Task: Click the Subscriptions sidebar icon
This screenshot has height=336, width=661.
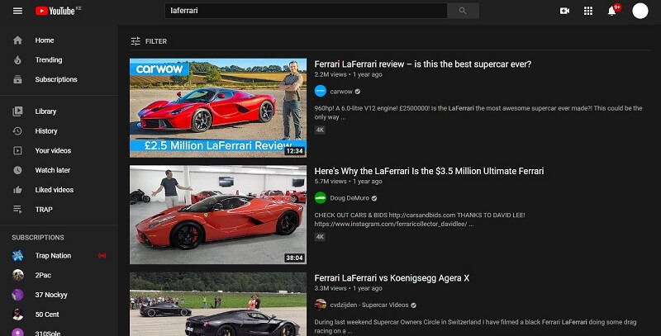Action: [17, 79]
